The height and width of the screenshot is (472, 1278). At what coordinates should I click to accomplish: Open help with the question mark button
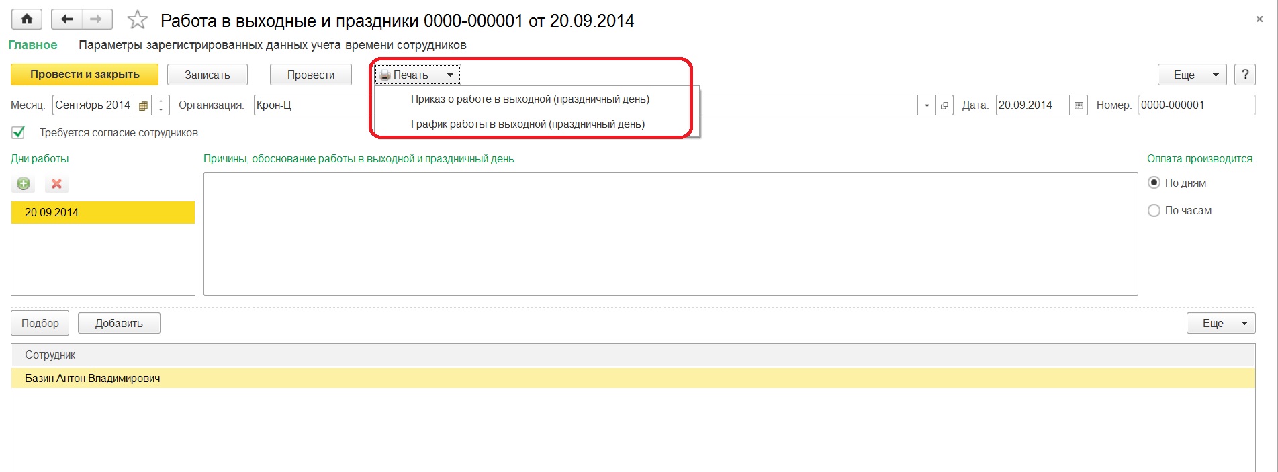pos(1245,75)
